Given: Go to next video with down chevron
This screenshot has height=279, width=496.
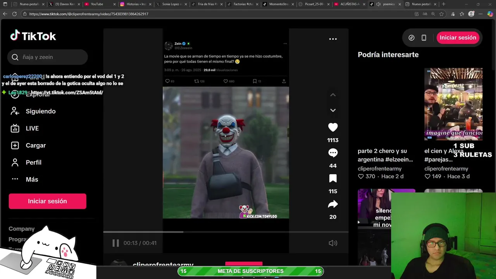Looking at the screenshot, I should coord(333,110).
